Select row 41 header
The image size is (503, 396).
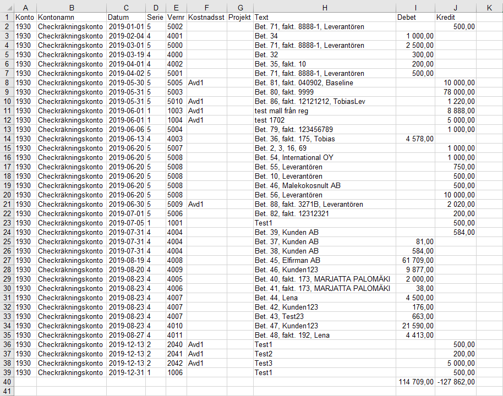click(x=7, y=391)
